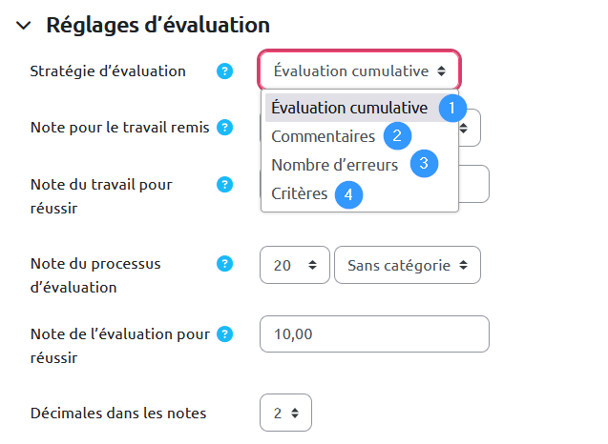This screenshot has width=608, height=444.
Task: Select Critères in the dropdown list
Action: click(x=299, y=193)
